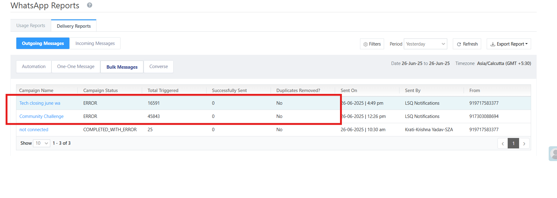This screenshot has width=557, height=198.
Task: Click the user avatar chat icon
Action: click(x=554, y=153)
